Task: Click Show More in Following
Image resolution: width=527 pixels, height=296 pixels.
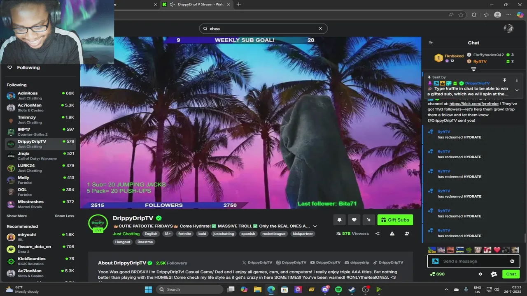Action: [16, 216]
